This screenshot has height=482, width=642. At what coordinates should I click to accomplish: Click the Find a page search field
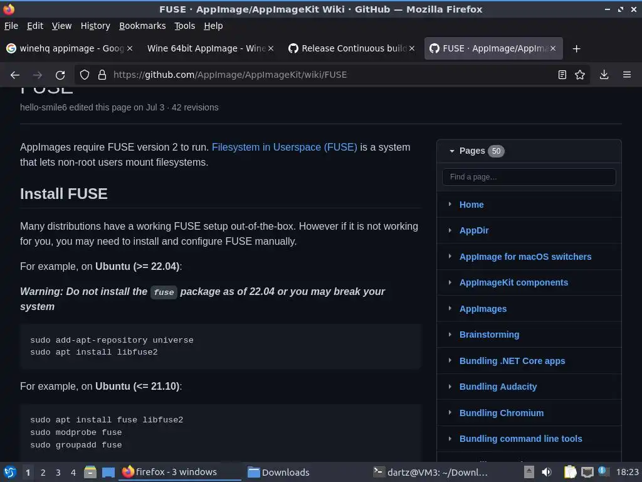(x=529, y=177)
